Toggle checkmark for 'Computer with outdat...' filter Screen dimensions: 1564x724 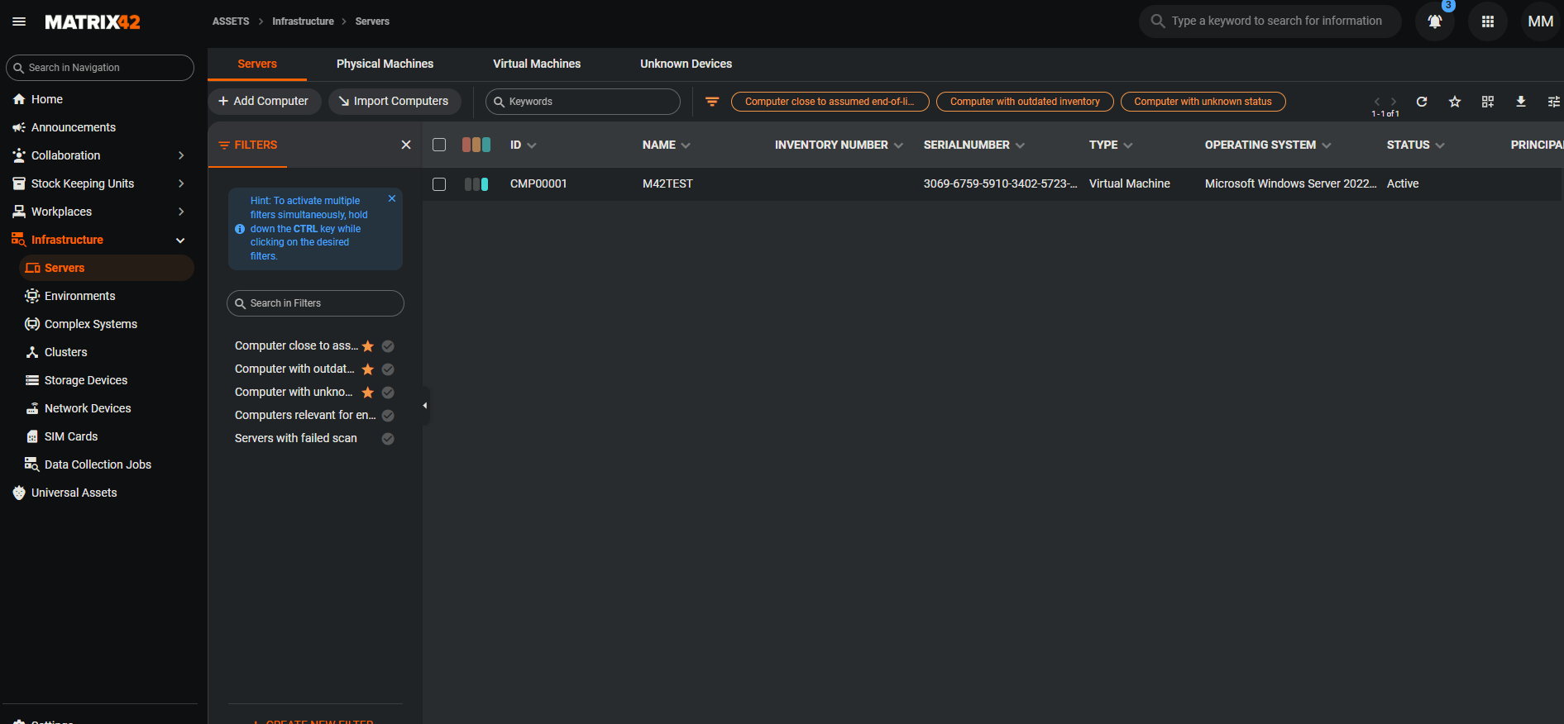point(388,369)
